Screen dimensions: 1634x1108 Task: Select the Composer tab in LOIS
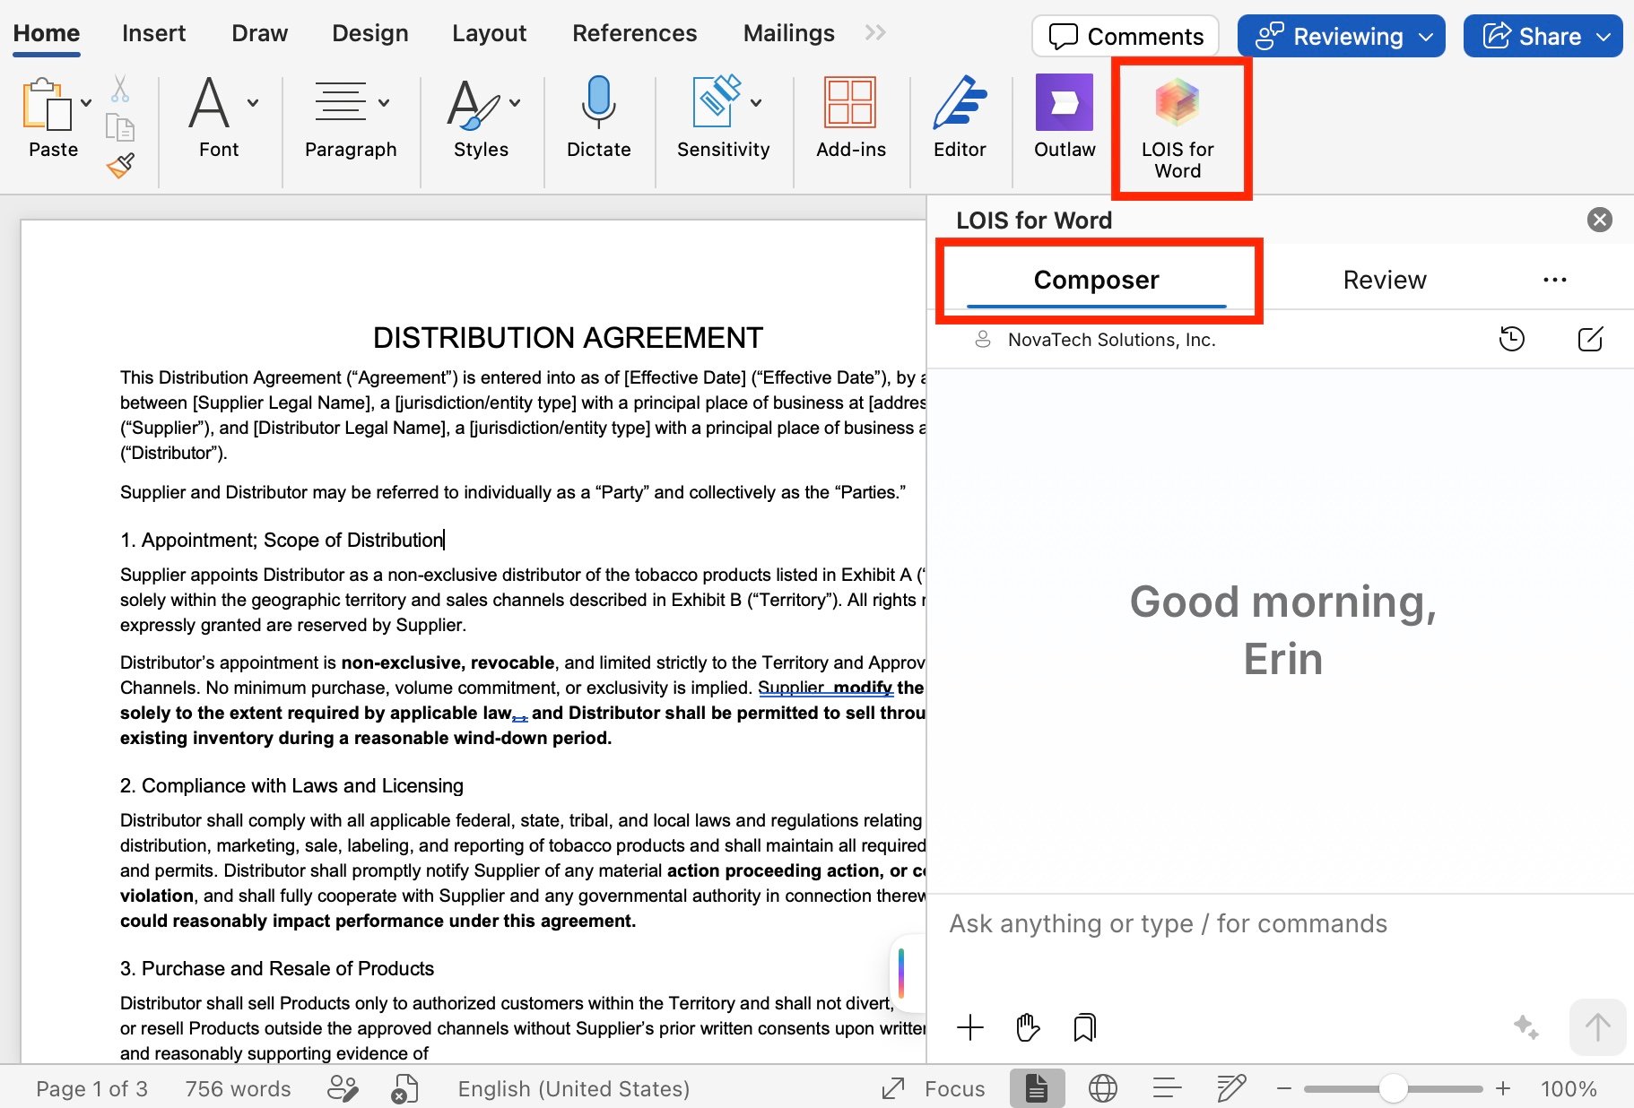point(1096,280)
